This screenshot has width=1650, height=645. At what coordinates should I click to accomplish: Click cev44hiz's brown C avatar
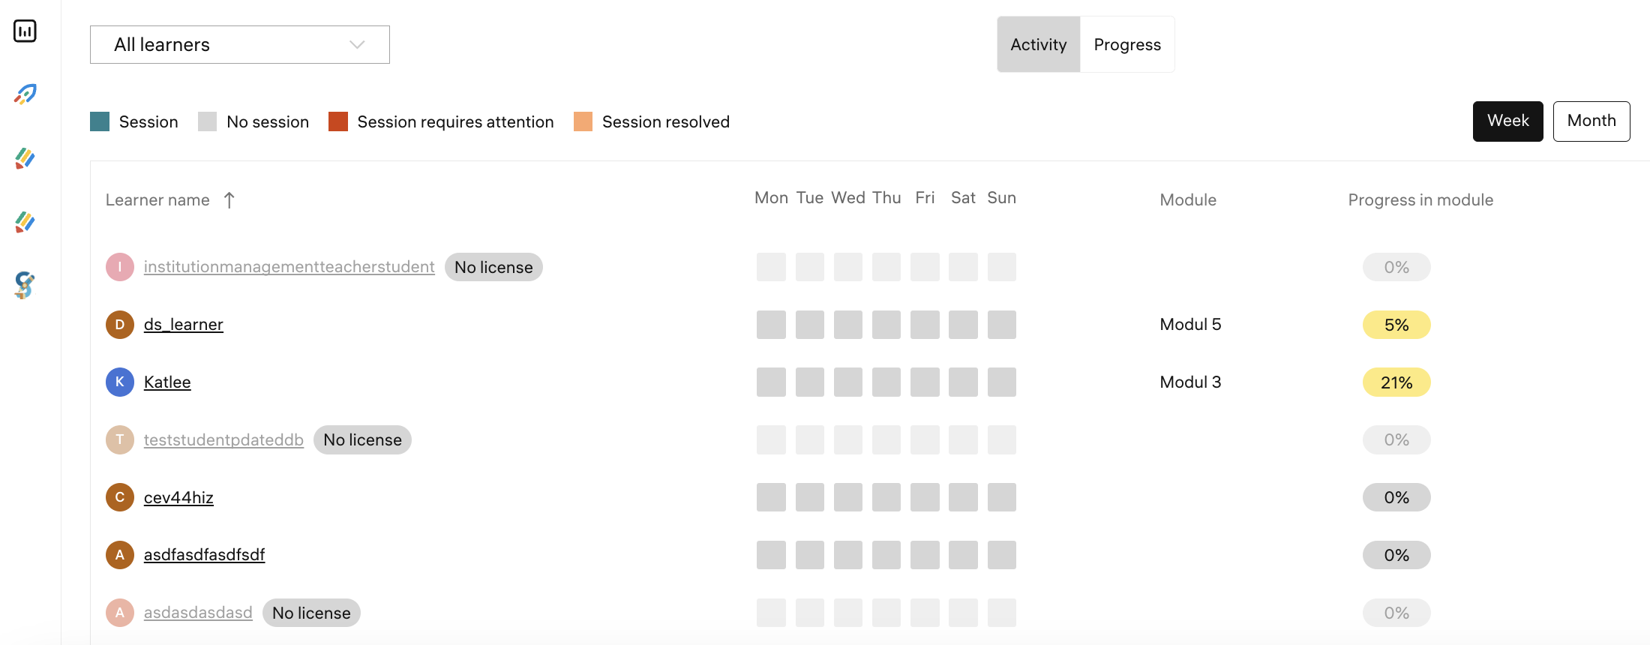119,497
